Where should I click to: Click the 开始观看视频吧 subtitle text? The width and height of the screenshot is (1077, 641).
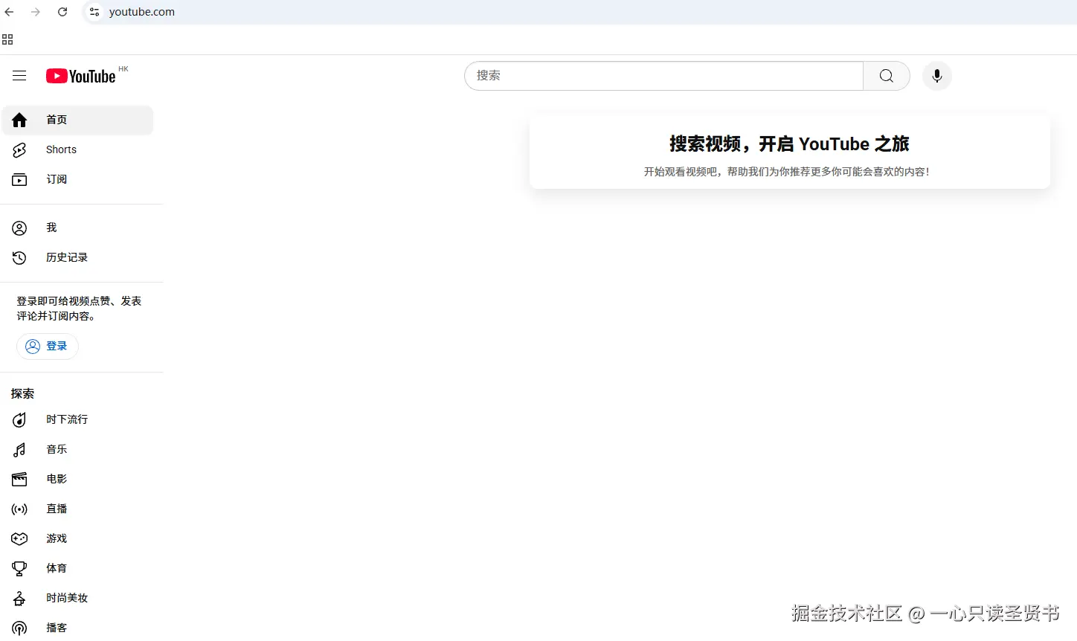click(787, 172)
